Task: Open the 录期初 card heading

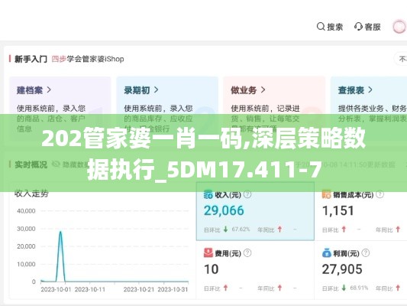Action: point(137,90)
